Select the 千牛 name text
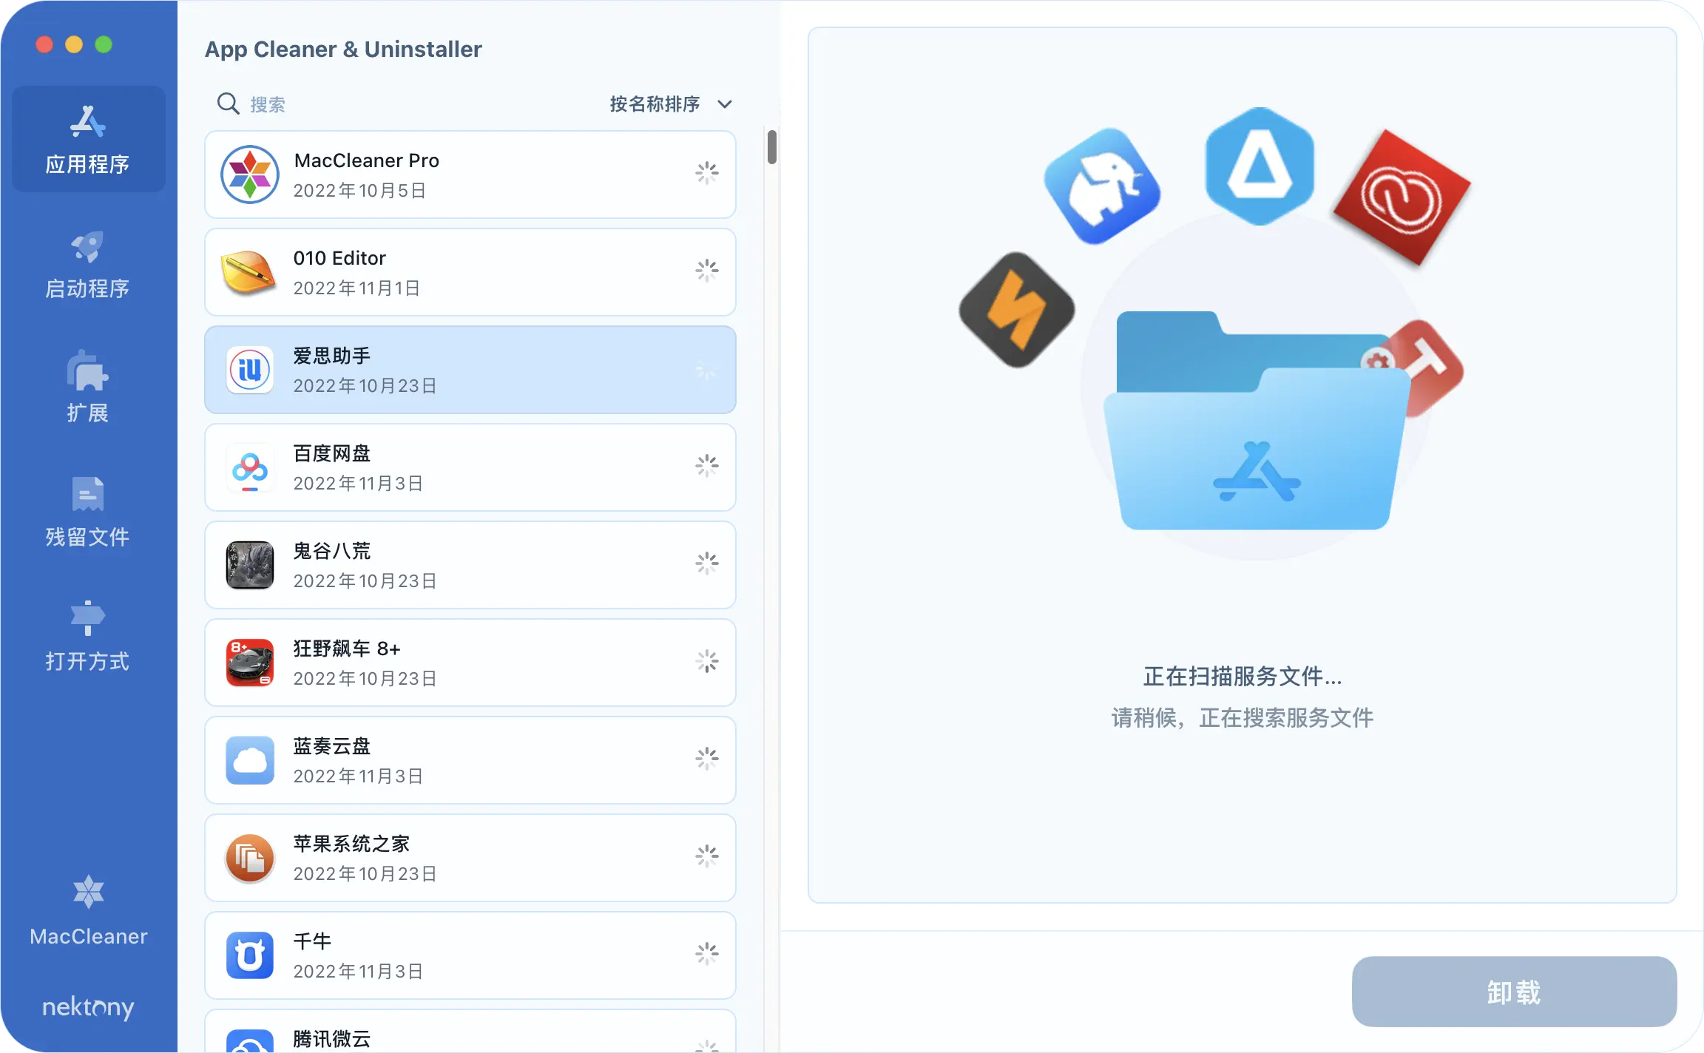 tap(312, 941)
